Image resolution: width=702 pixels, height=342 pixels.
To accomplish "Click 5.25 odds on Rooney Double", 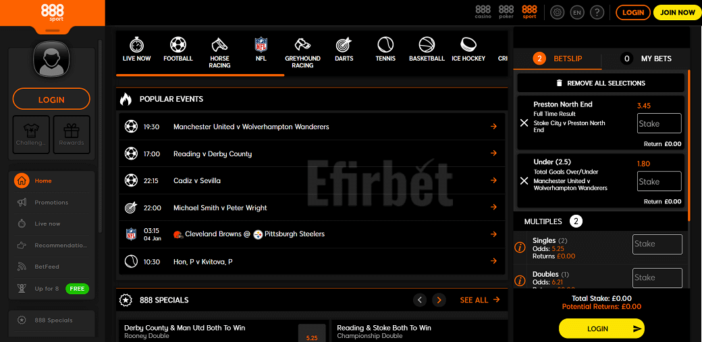I will click(x=312, y=333).
